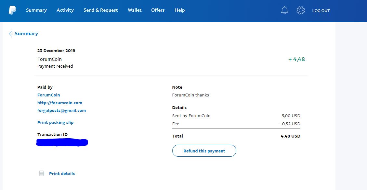Open the Offers menu item
The image size is (367, 190).
(158, 10)
